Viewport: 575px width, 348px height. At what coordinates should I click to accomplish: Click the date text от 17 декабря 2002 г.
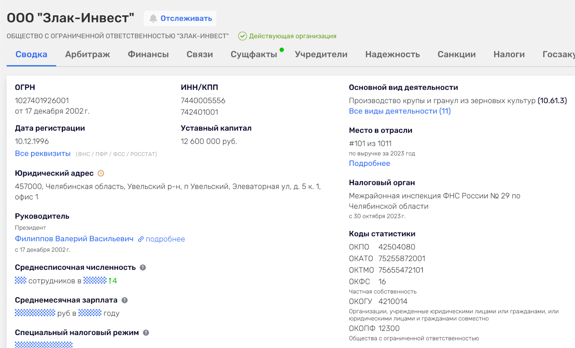pyautogui.click(x=52, y=111)
